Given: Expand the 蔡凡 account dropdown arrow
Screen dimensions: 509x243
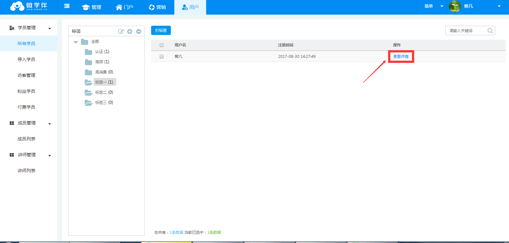Looking at the screenshot, I should [499, 6].
